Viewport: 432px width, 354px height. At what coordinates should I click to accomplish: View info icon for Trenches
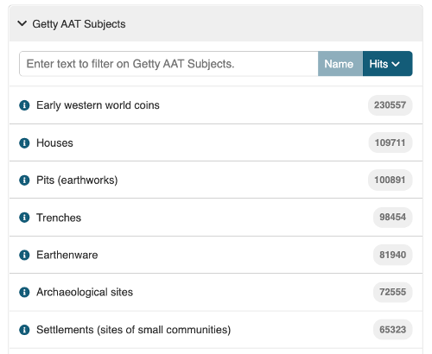coord(24,218)
